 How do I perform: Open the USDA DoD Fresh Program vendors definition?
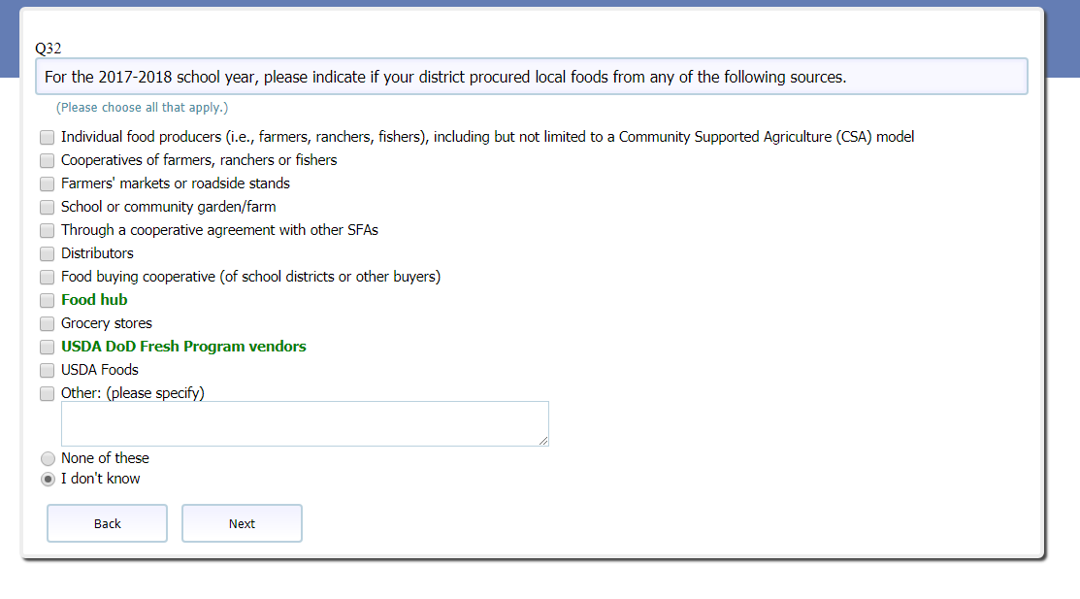[183, 347]
